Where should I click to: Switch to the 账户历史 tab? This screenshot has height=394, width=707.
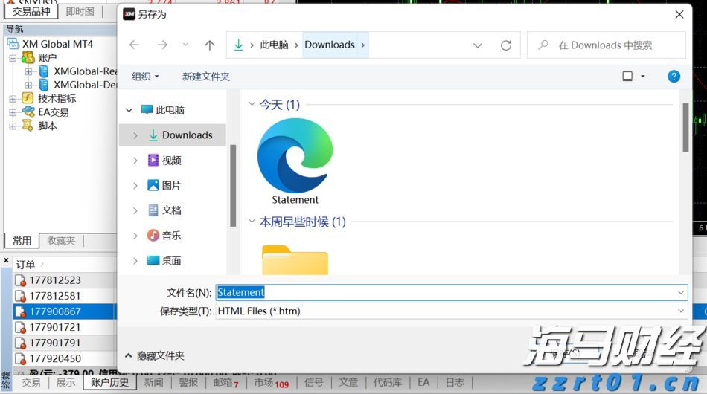(x=109, y=383)
